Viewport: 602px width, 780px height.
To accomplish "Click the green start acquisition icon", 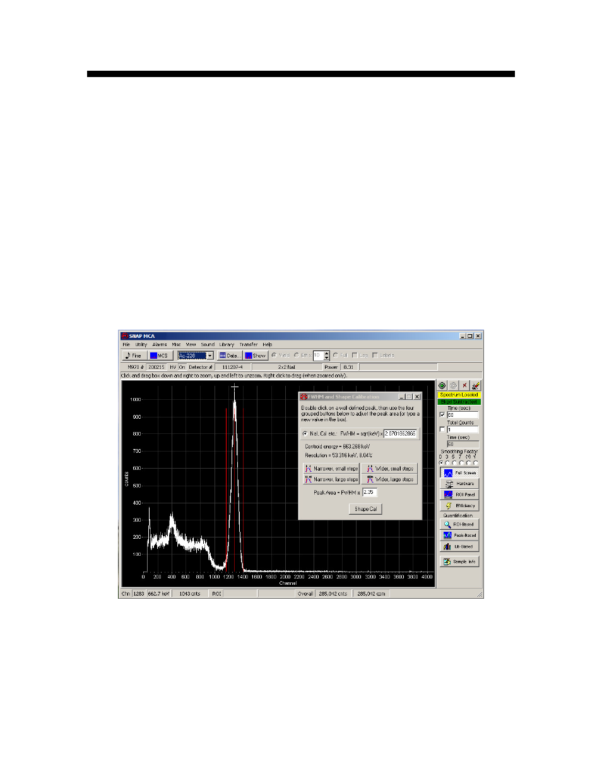I will coord(442,385).
